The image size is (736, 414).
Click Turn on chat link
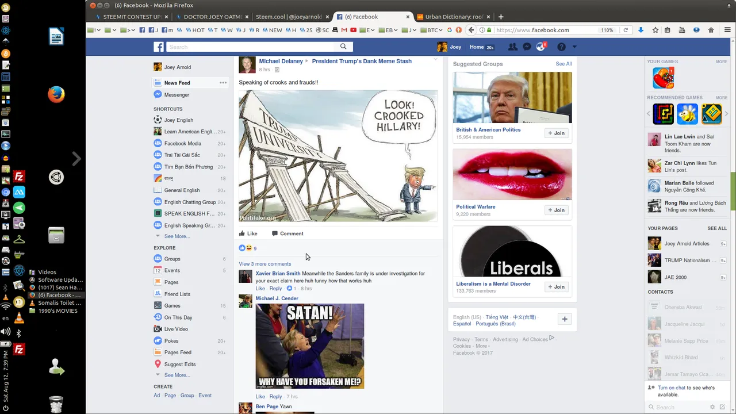pos(671,388)
